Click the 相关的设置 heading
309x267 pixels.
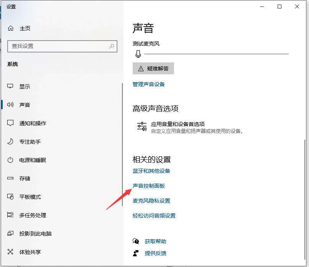[152, 159]
